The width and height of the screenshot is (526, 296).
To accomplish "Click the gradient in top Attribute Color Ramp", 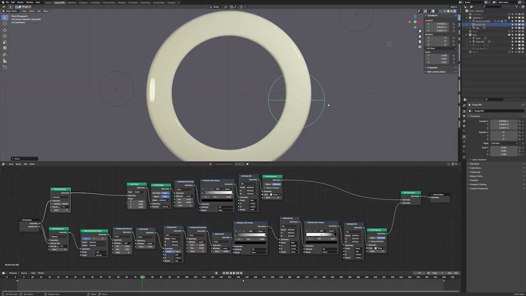I will [x=217, y=192].
